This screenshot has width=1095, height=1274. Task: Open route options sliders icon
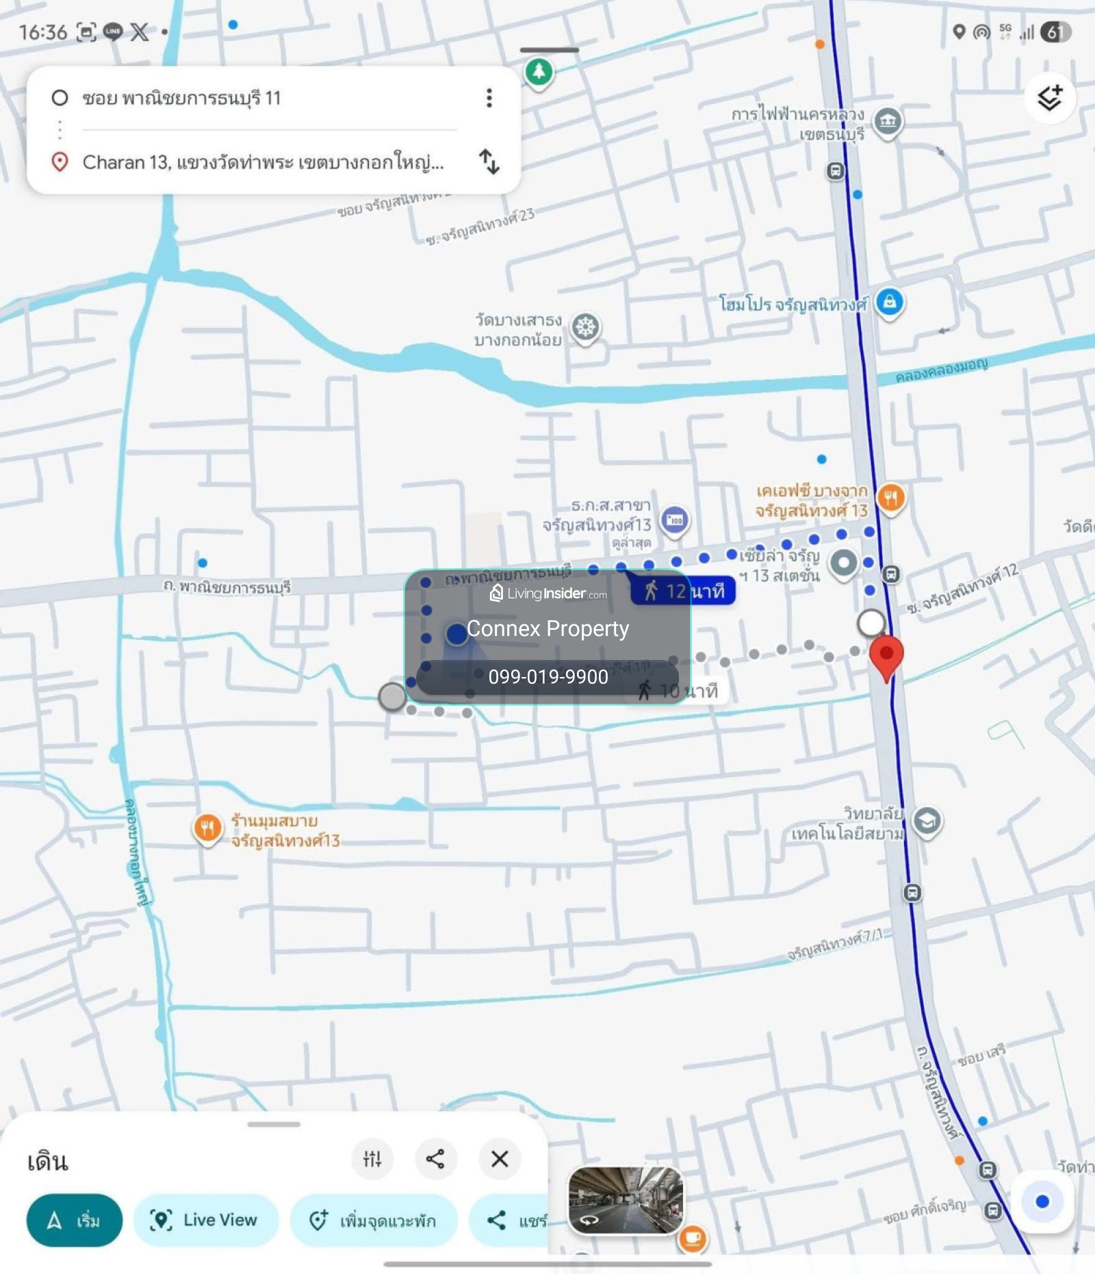pos(372,1158)
